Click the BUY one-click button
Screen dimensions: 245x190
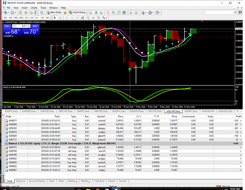[35, 26]
